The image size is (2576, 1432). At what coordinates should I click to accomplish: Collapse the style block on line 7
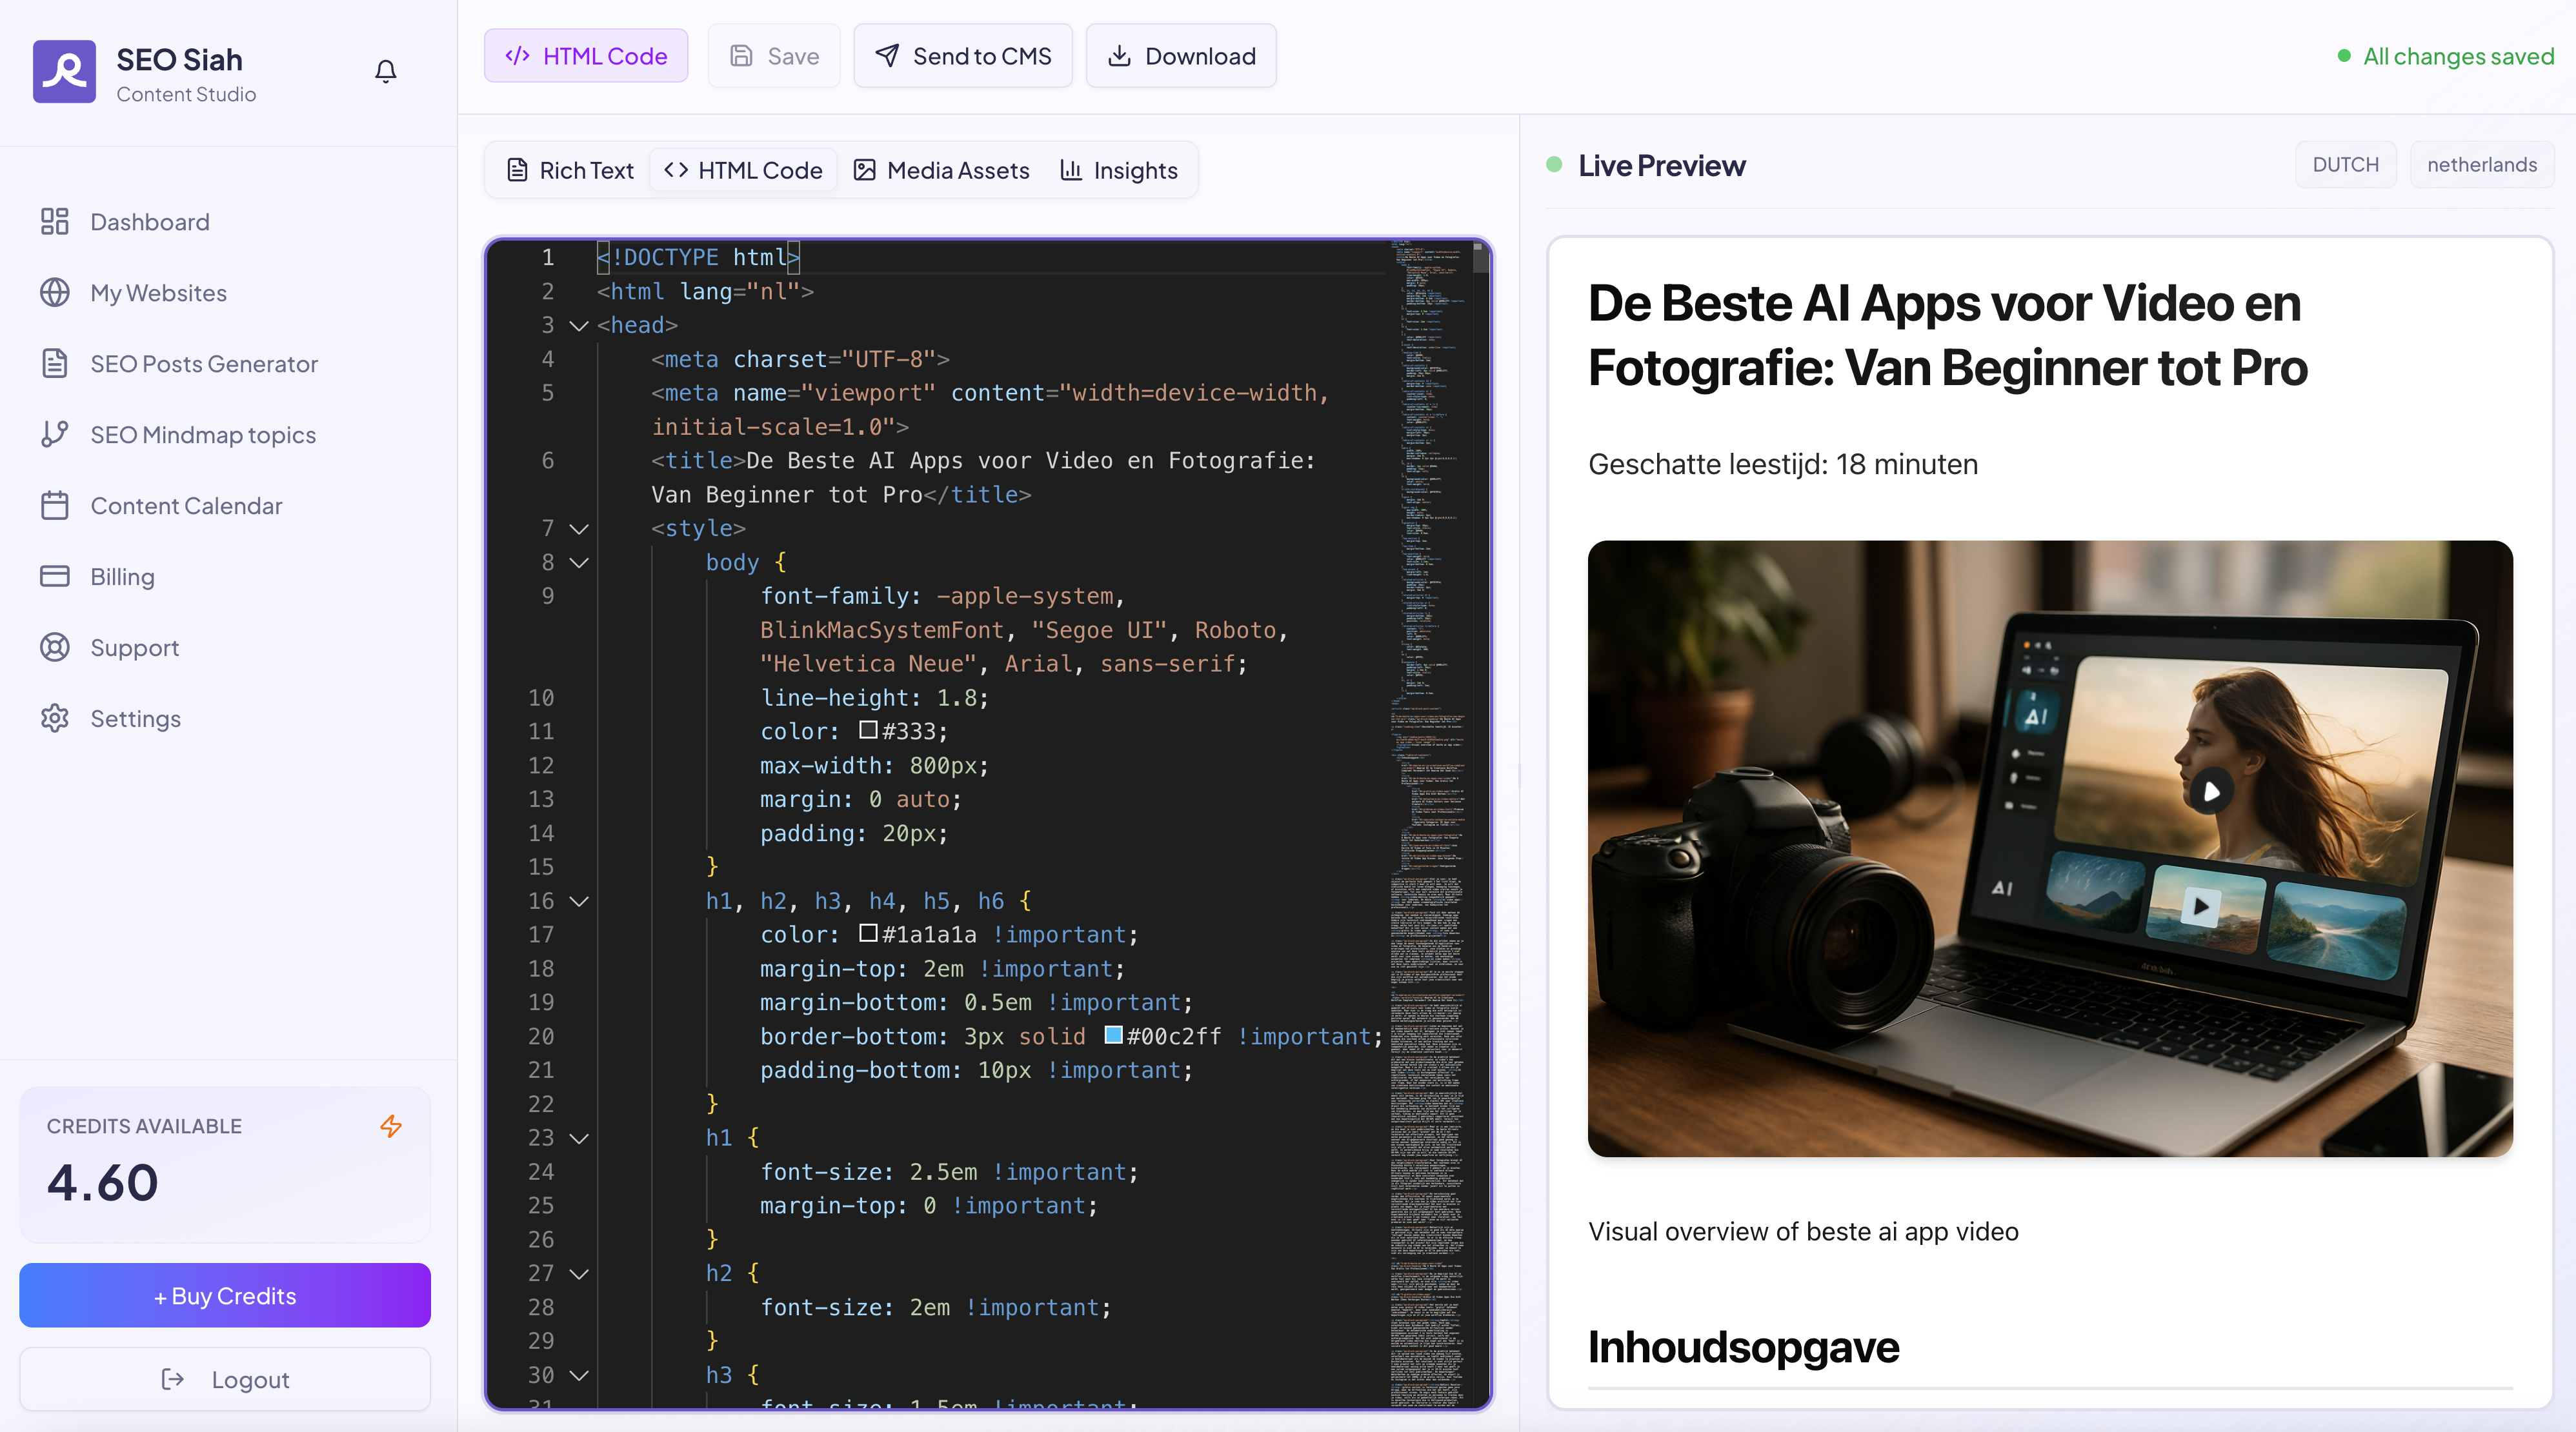click(578, 529)
